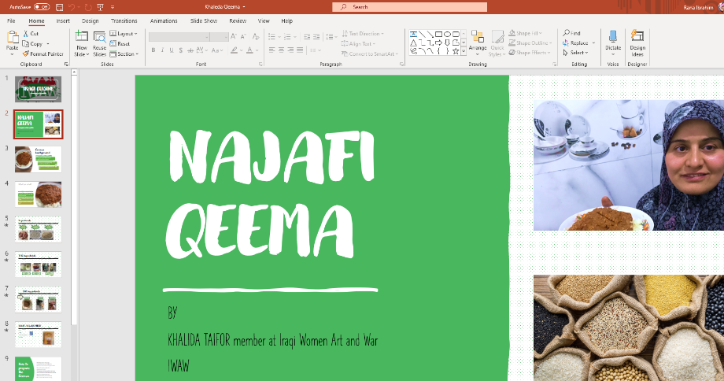Viewport: 724px width, 381px height.
Task: Click the Paste clipboard icon
Action: 13,37
